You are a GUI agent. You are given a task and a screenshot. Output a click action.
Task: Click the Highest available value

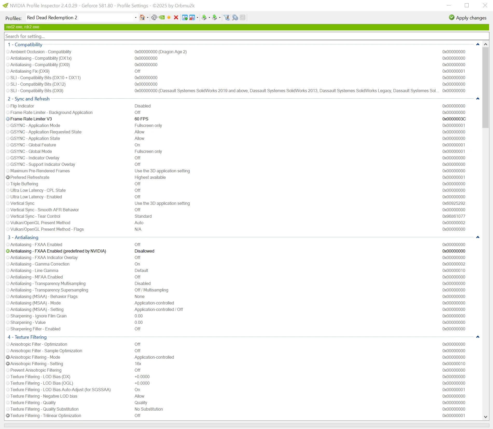[x=150, y=177]
